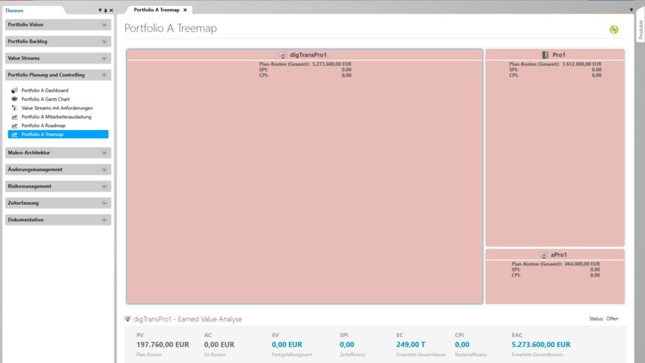Open the Themen panel options dropdown arrow
Screen dimensions: 645x363
click(x=100, y=11)
